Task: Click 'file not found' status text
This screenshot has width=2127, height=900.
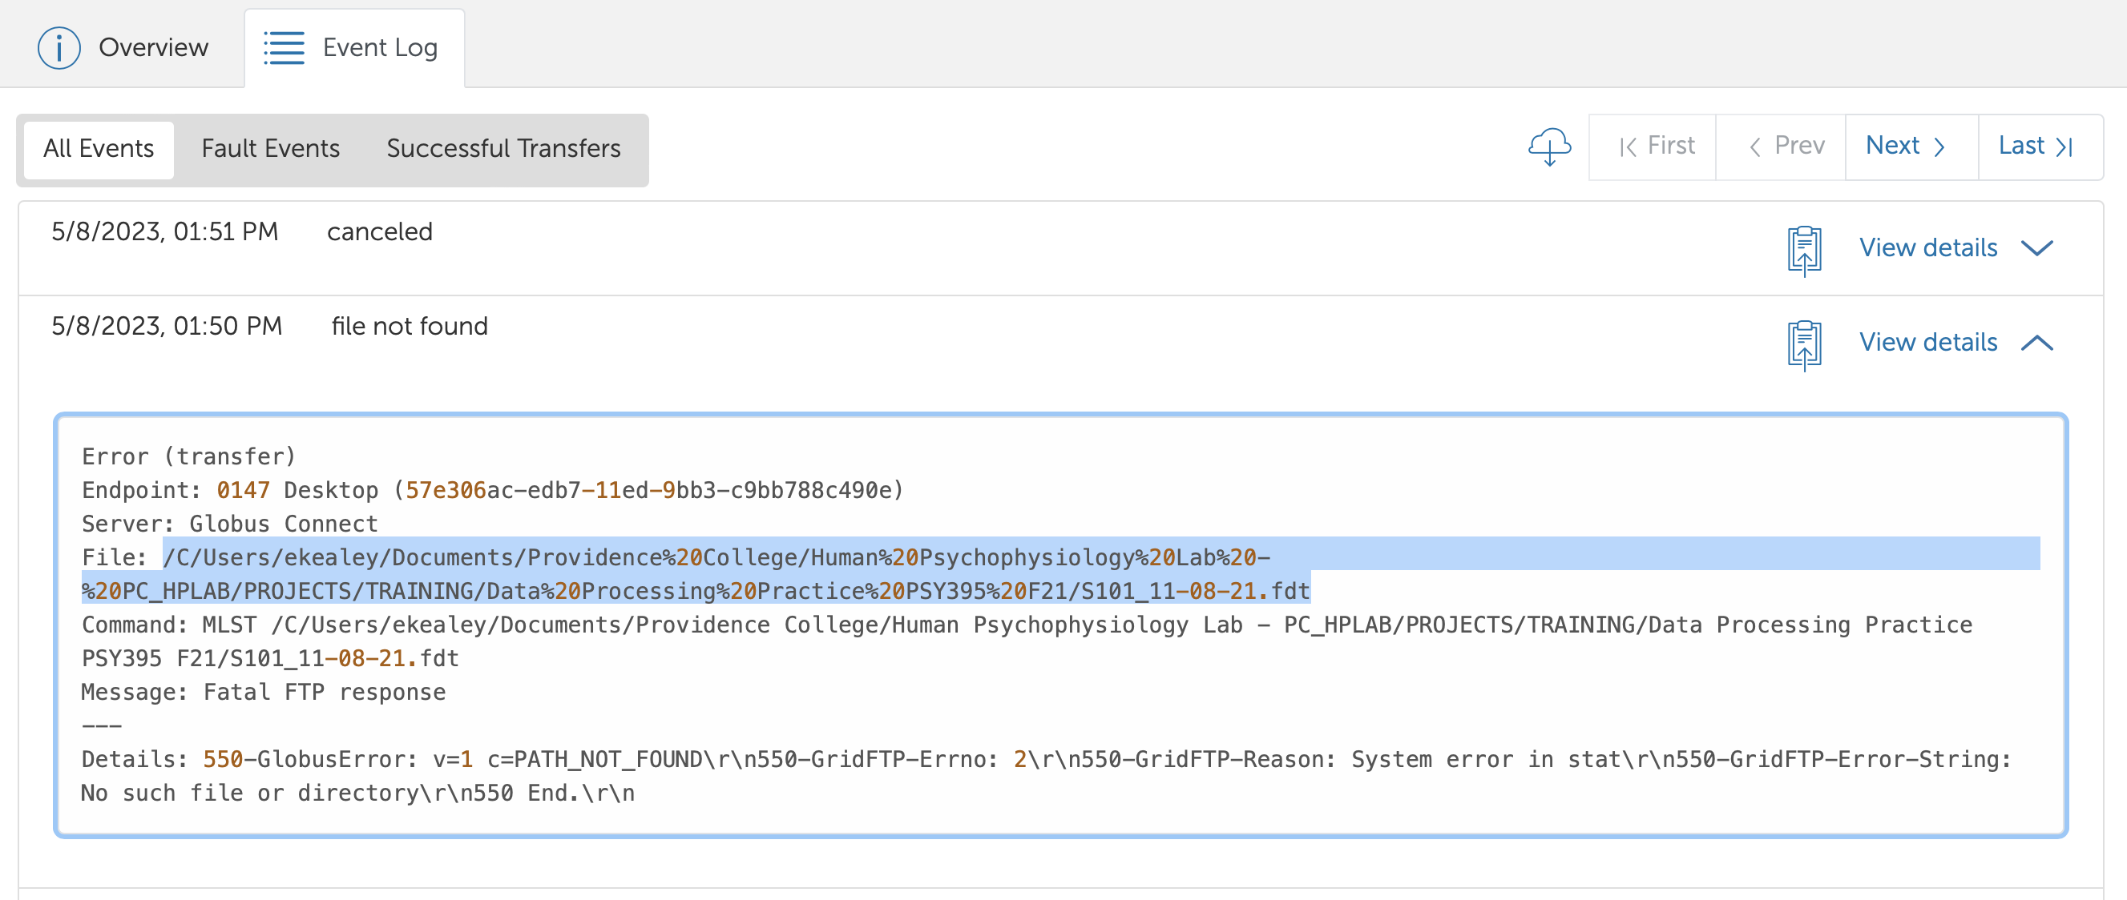Action: 410,327
